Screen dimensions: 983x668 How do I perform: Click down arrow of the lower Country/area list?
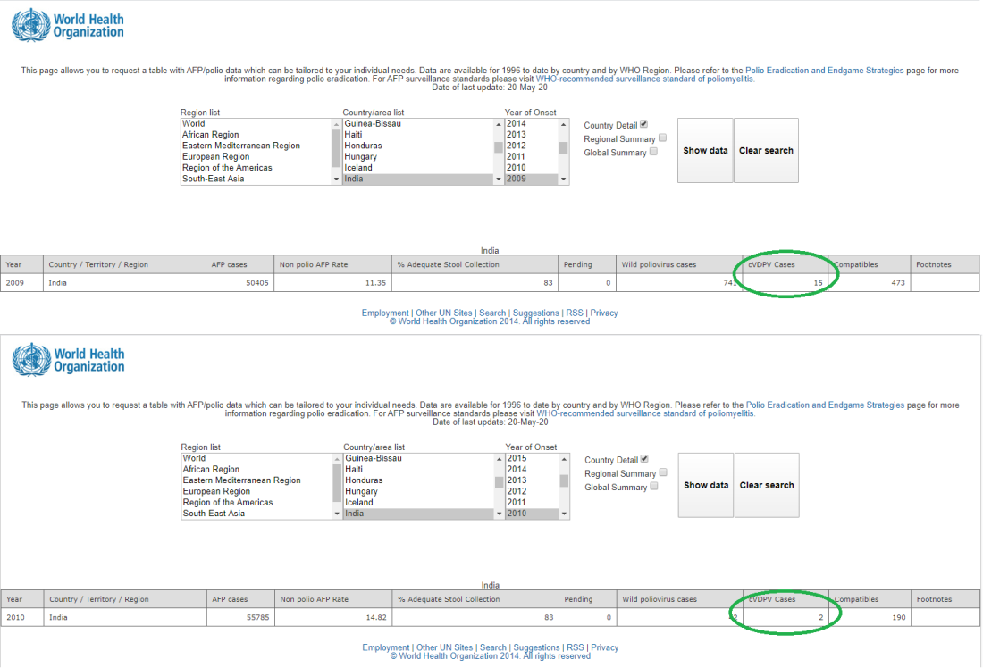499,514
